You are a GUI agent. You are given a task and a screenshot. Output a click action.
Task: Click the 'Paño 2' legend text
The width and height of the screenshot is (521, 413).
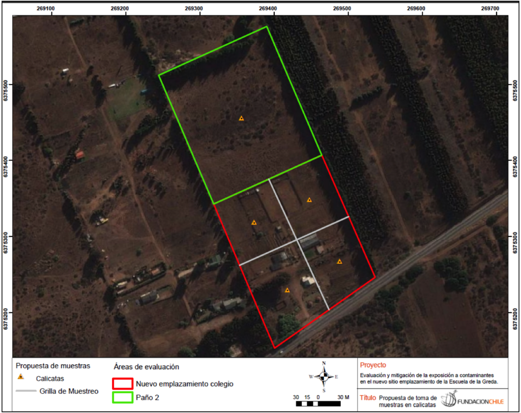pyautogui.click(x=147, y=398)
